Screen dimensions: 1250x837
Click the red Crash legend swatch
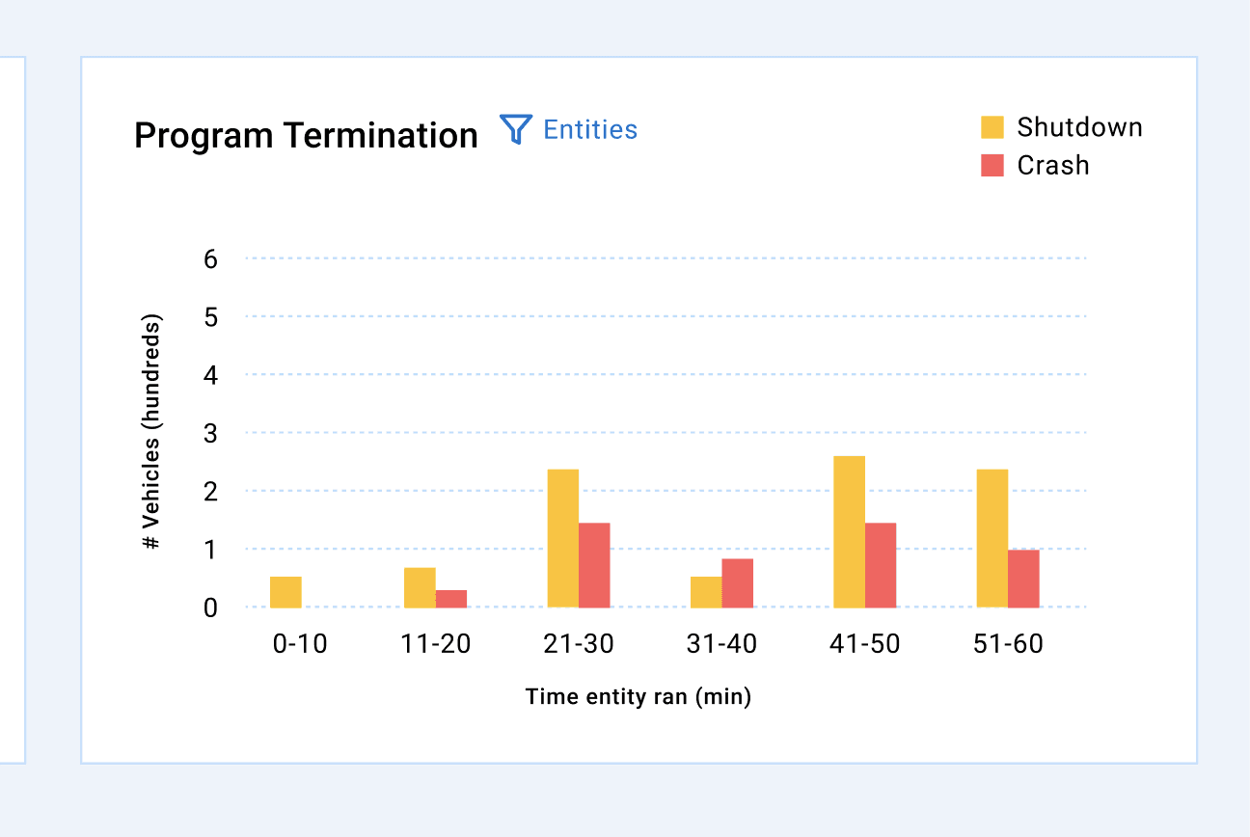[992, 165]
